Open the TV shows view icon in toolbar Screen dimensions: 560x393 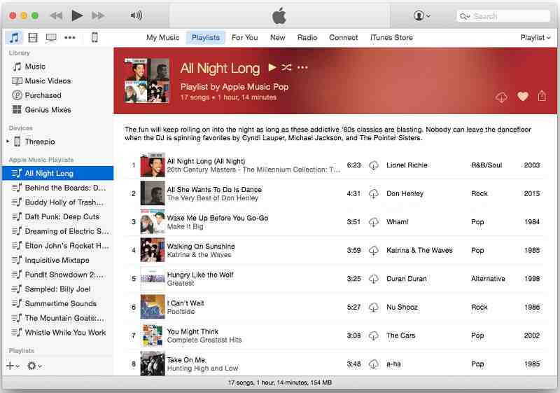tap(51, 38)
